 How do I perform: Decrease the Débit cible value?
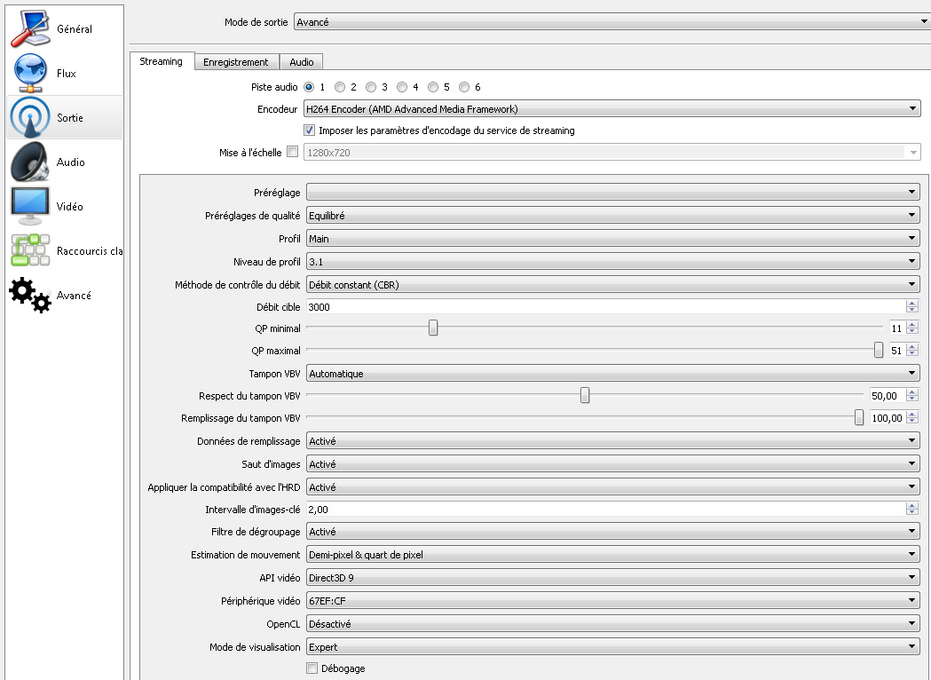pyautogui.click(x=912, y=310)
